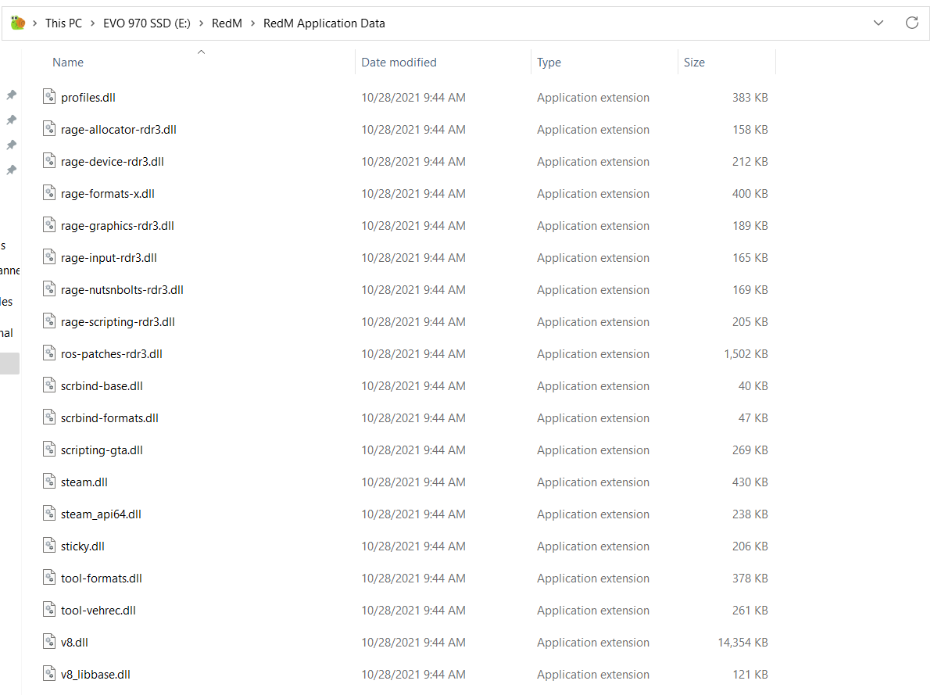
Task: Click the ros-patches-rdr3.dll file icon
Action: tap(49, 353)
